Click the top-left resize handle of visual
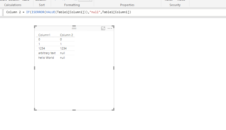The height and width of the screenshot is (130, 226). coord(35,27)
